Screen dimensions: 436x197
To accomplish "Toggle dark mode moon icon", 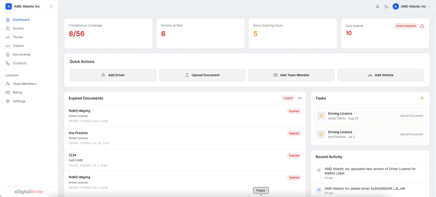I will 386,6.
